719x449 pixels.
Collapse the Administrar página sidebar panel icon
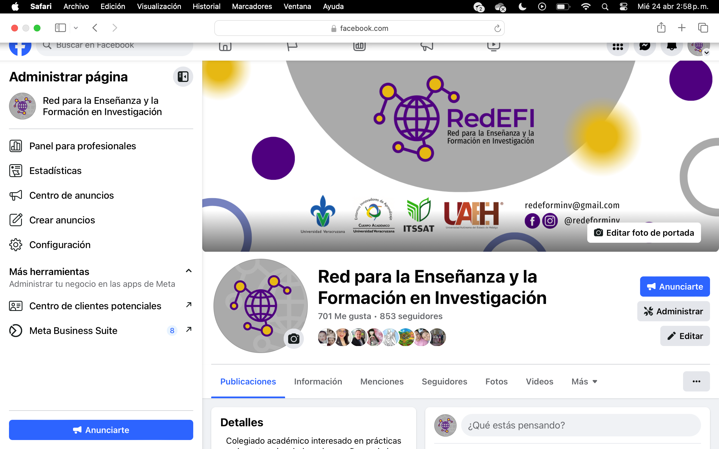pyautogui.click(x=183, y=77)
